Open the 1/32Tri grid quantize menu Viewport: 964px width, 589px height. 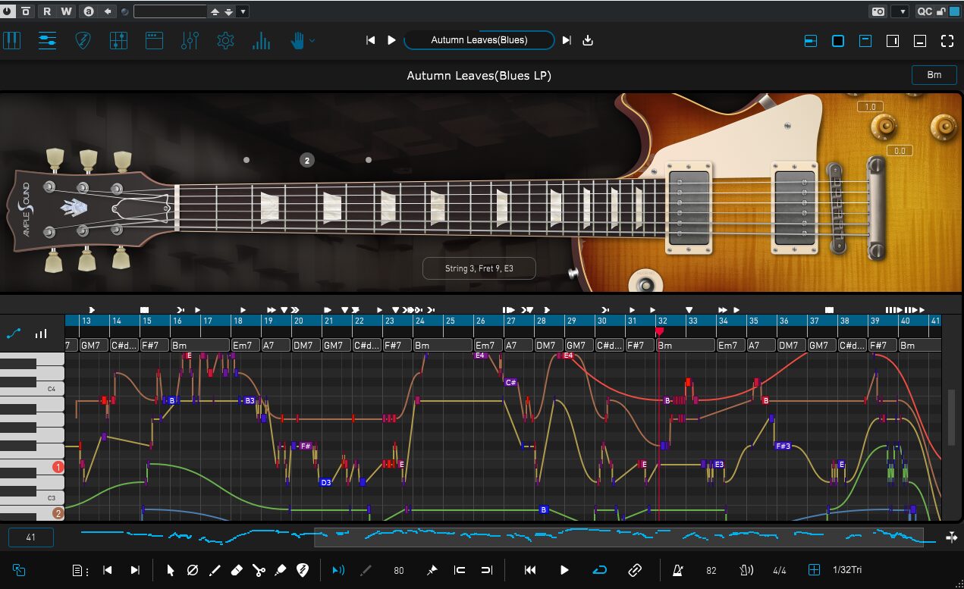[846, 570]
